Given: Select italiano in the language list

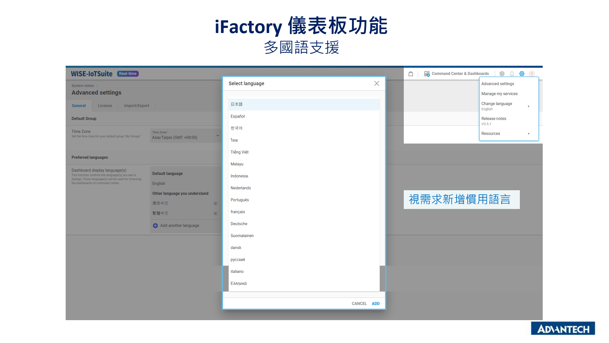Looking at the screenshot, I should click(x=304, y=272).
